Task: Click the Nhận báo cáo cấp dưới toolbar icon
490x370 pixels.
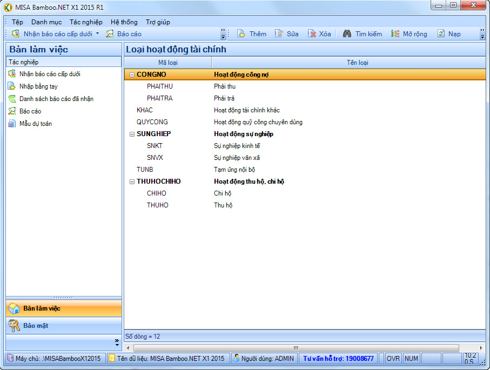Action: [16, 33]
